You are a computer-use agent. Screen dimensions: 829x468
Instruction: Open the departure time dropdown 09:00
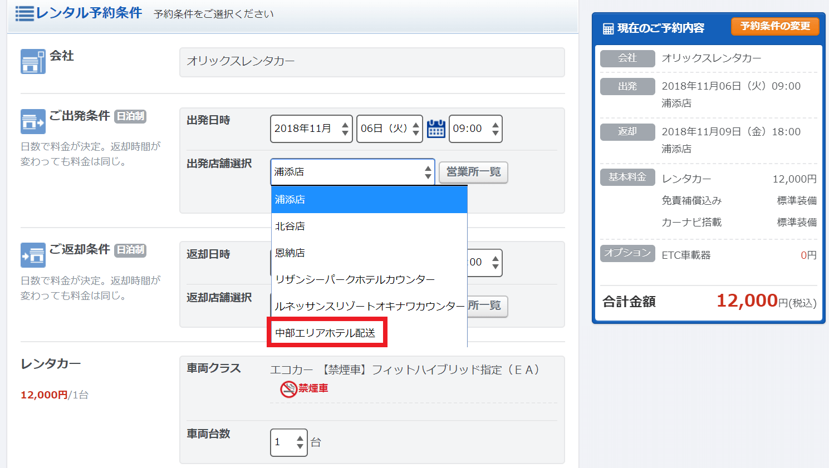(475, 129)
